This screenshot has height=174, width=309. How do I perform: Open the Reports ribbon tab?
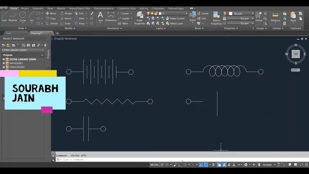(x=61, y=9)
